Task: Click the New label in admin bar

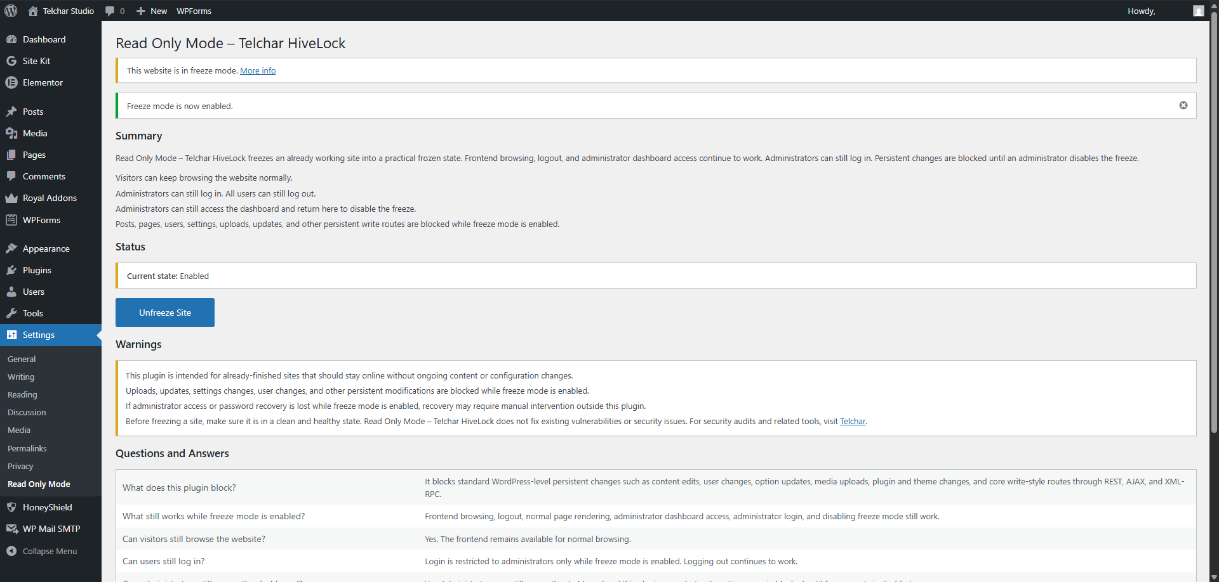Action: (x=159, y=11)
